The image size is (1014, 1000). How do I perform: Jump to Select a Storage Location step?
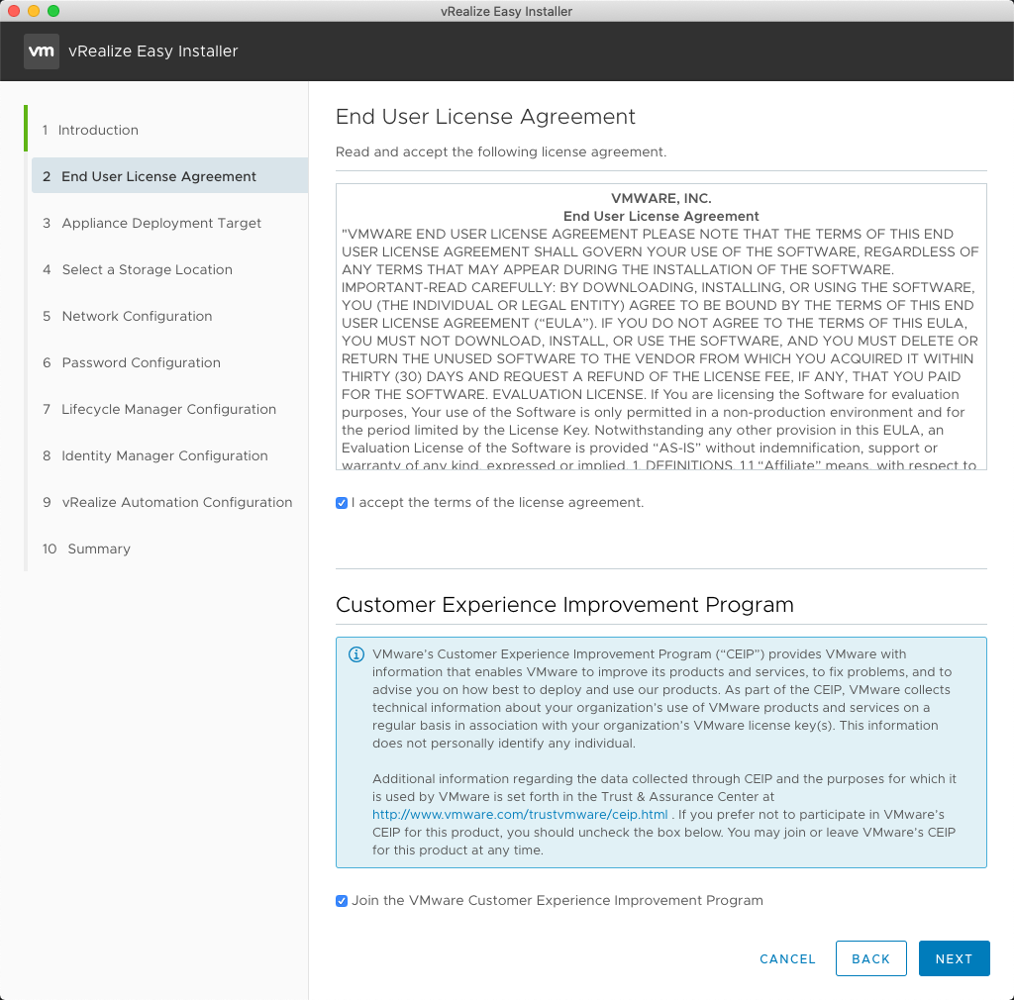(x=147, y=269)
